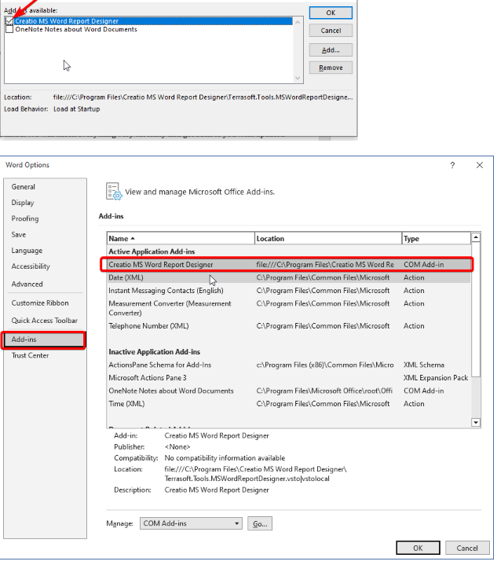Click the manage add-ins gear icon
The image size is (497, 565).
114,191
